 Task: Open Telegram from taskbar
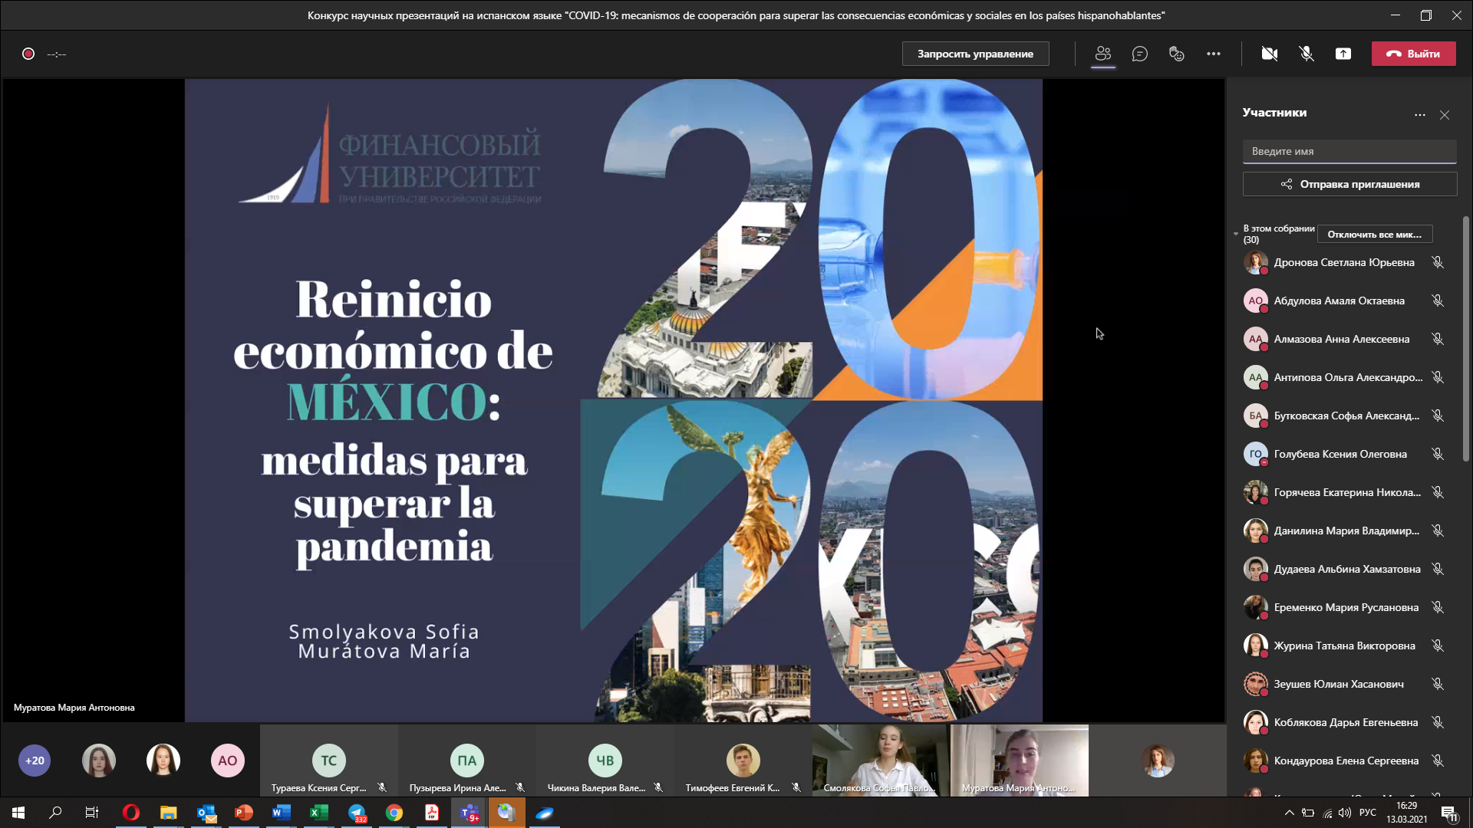tap(357, 813)
